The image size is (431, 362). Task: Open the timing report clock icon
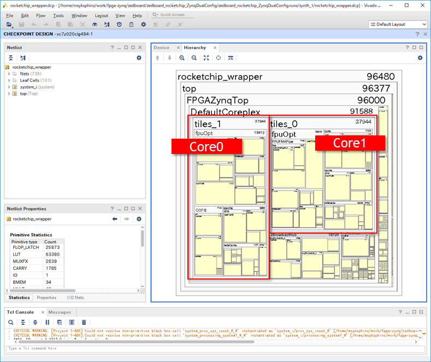point(119,25)
